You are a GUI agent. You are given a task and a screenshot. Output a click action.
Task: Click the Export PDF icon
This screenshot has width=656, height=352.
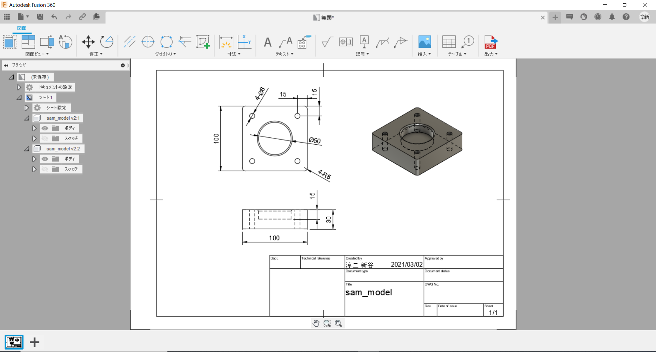pos(491,42)
